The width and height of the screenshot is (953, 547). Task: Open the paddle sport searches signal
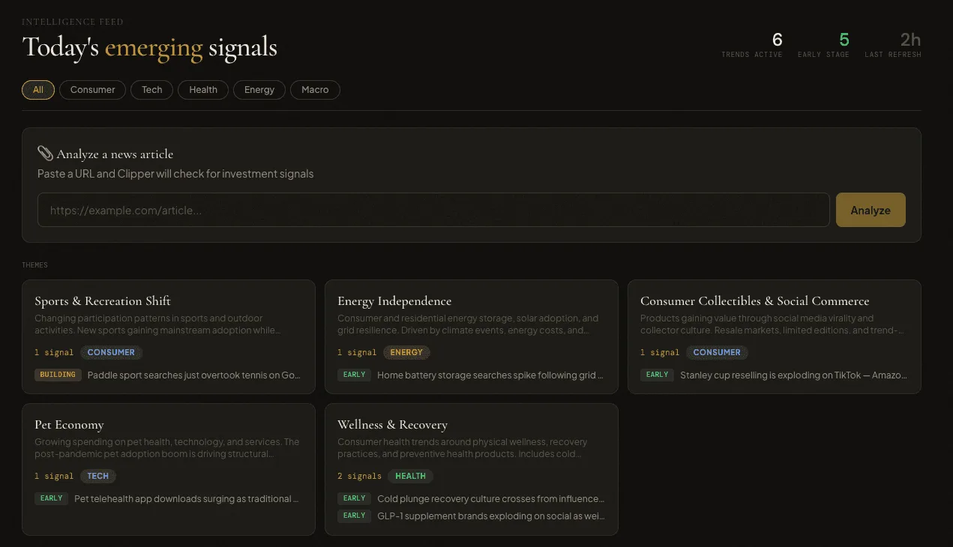[194, 375]
